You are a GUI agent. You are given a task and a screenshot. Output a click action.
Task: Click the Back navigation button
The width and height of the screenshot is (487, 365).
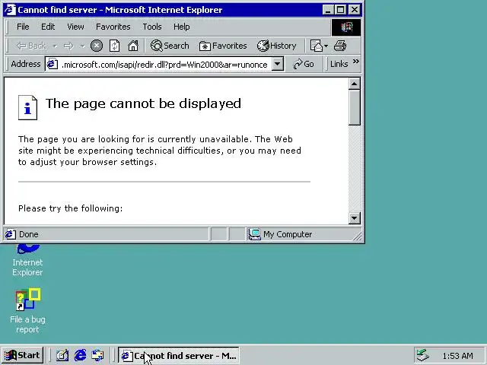(x=31, y=46)
